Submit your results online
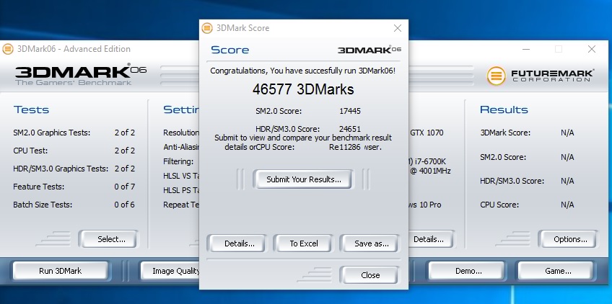The height and width of the screenshot is (304, 612). pos(304,179)
